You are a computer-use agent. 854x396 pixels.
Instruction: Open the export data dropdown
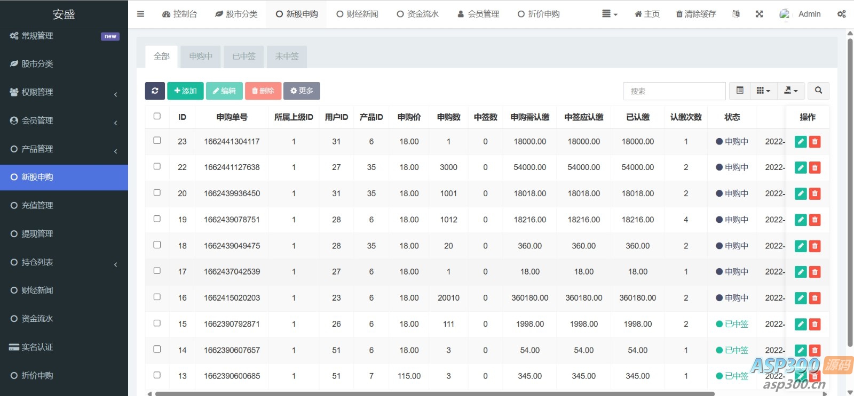point(790,91)
